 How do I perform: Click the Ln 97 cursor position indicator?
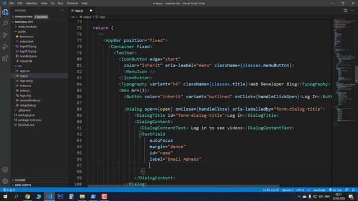click(271, 190)
